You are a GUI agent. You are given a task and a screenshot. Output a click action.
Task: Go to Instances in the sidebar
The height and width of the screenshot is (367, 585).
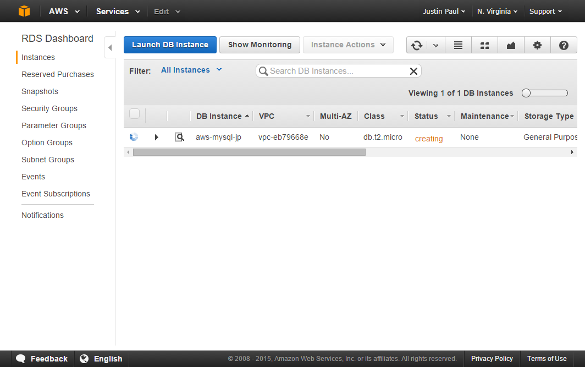[38, 57]
